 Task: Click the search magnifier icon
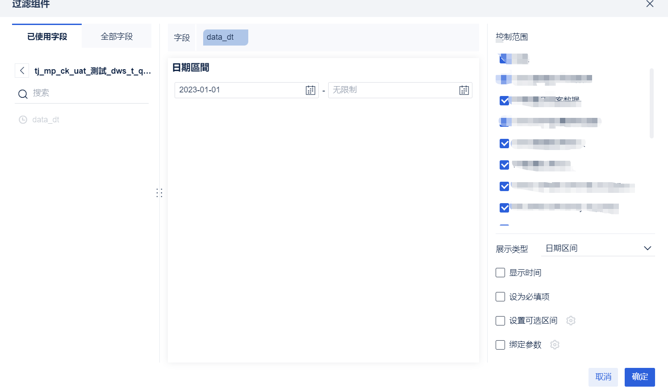[x=23, y=94]
